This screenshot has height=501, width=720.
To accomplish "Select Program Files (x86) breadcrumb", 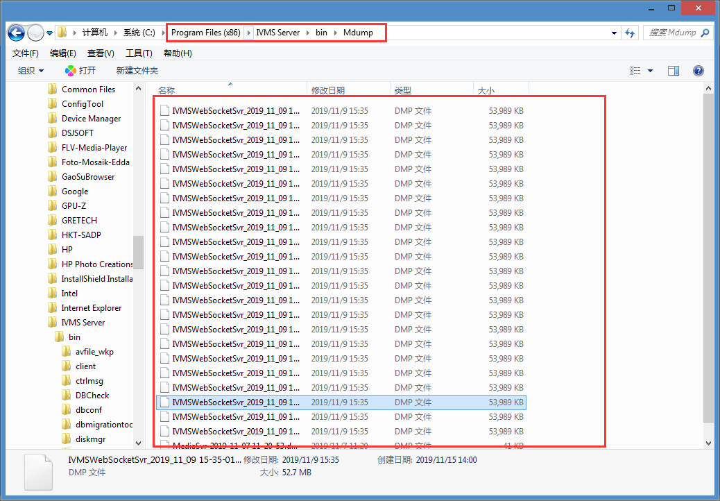I will pyautogui.click(x=206, y=33).
